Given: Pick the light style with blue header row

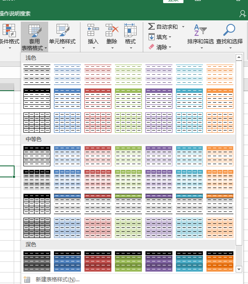Looking at the screenshot, I should 67,99.
